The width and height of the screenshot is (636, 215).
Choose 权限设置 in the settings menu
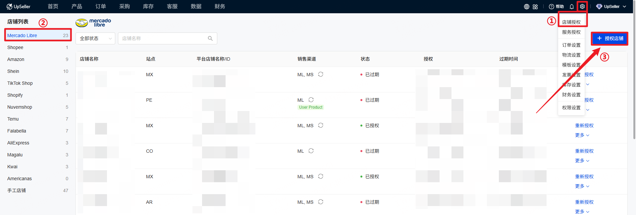(571, 108)
